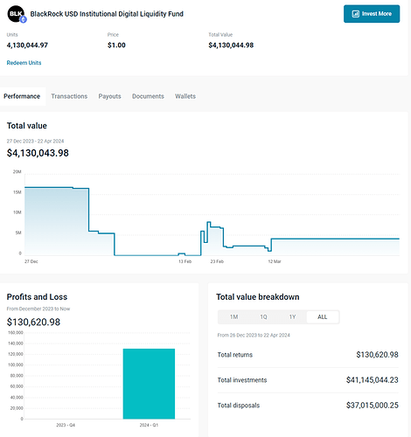
Task: Click the Total value breakdown heading
Action: click(258, 297)
